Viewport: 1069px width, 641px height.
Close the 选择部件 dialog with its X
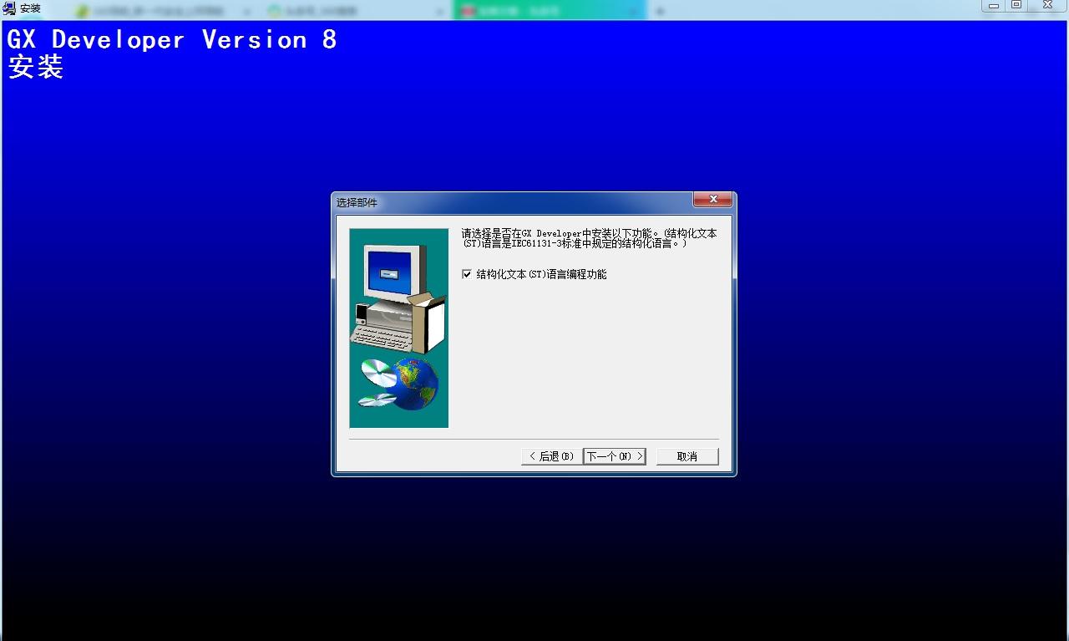coord(713,200)
